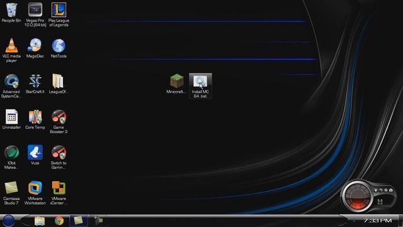Select the VMware vCenter icon
This screenshot has height=227, width=403.
point(59,193)
